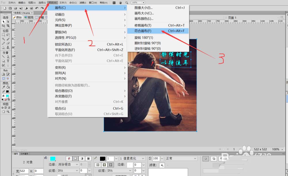Image resolution: width=288 pixels, height=176 pixels.
Task: Set fill type to Pattern in properties
Action: (x=88, y=159)
